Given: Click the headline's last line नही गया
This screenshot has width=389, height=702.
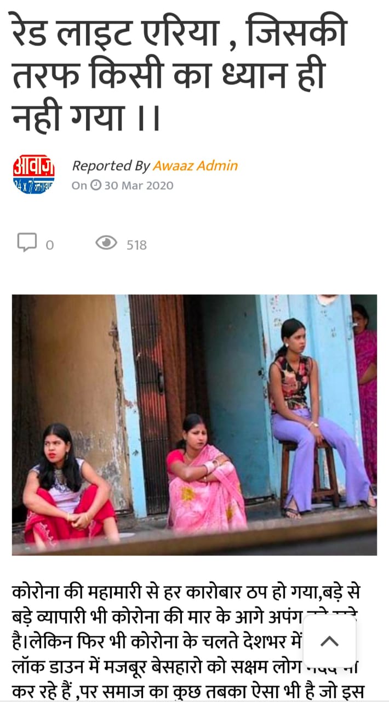Looking at the screenshot, I should (86, 117).
